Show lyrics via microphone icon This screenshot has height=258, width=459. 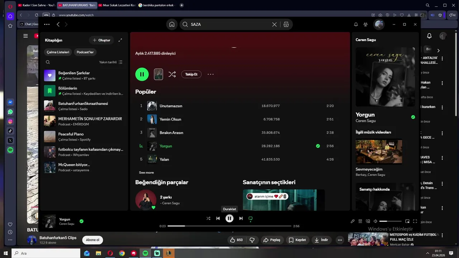point(352,221)
